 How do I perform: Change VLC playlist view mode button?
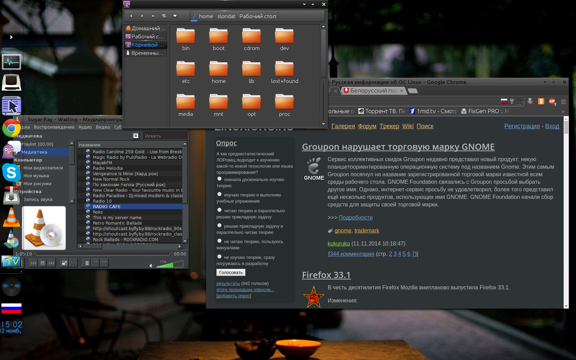tap(136, 136)
